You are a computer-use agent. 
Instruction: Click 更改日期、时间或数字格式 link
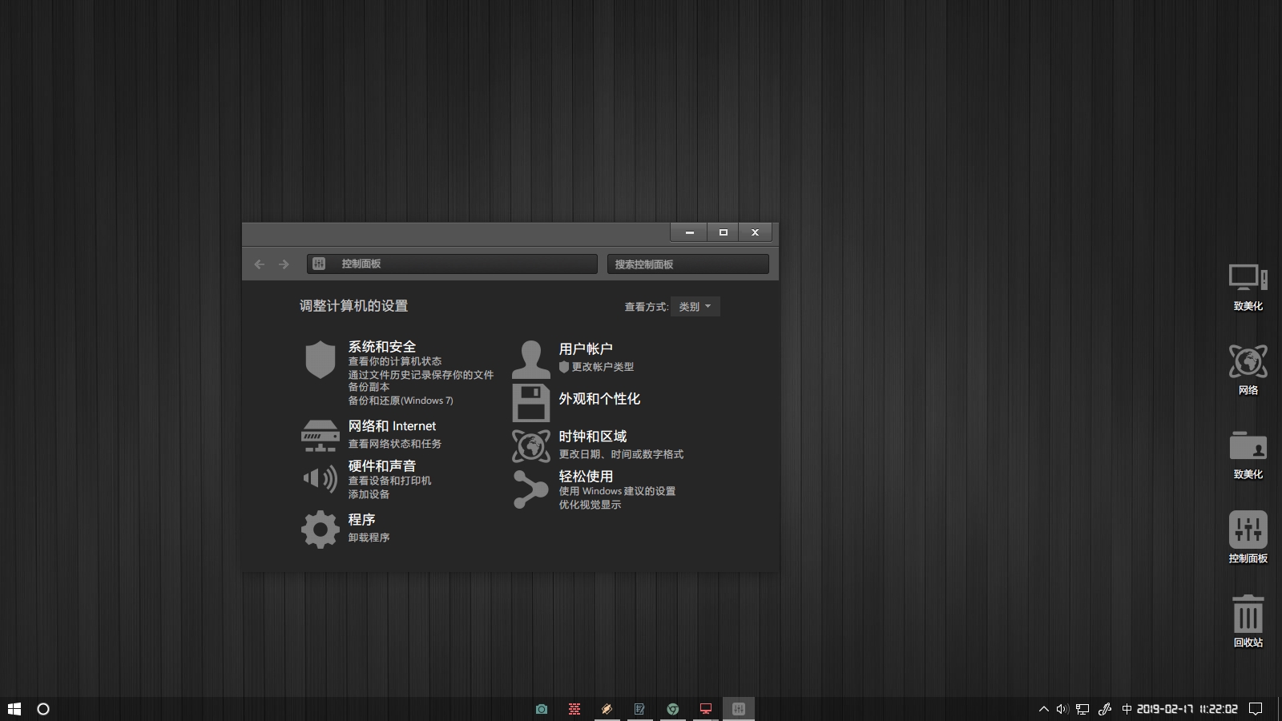(621, 454)
